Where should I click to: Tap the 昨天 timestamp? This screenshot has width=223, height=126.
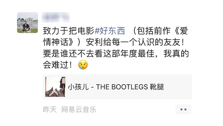pyautogui.click(x=50, y=110)
